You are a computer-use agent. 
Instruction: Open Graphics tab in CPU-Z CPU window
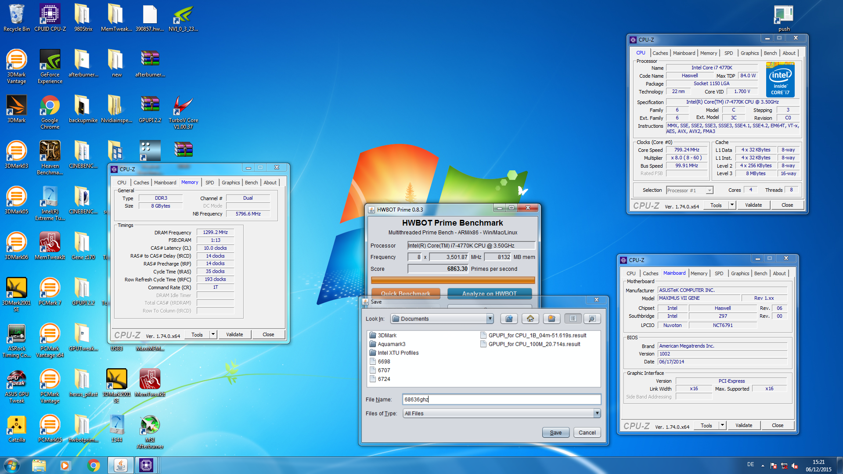tap(749, 53)
